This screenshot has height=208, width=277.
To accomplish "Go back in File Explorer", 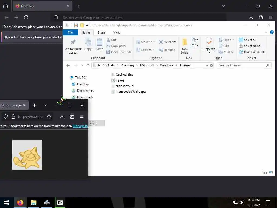I will tap(68, 65).
